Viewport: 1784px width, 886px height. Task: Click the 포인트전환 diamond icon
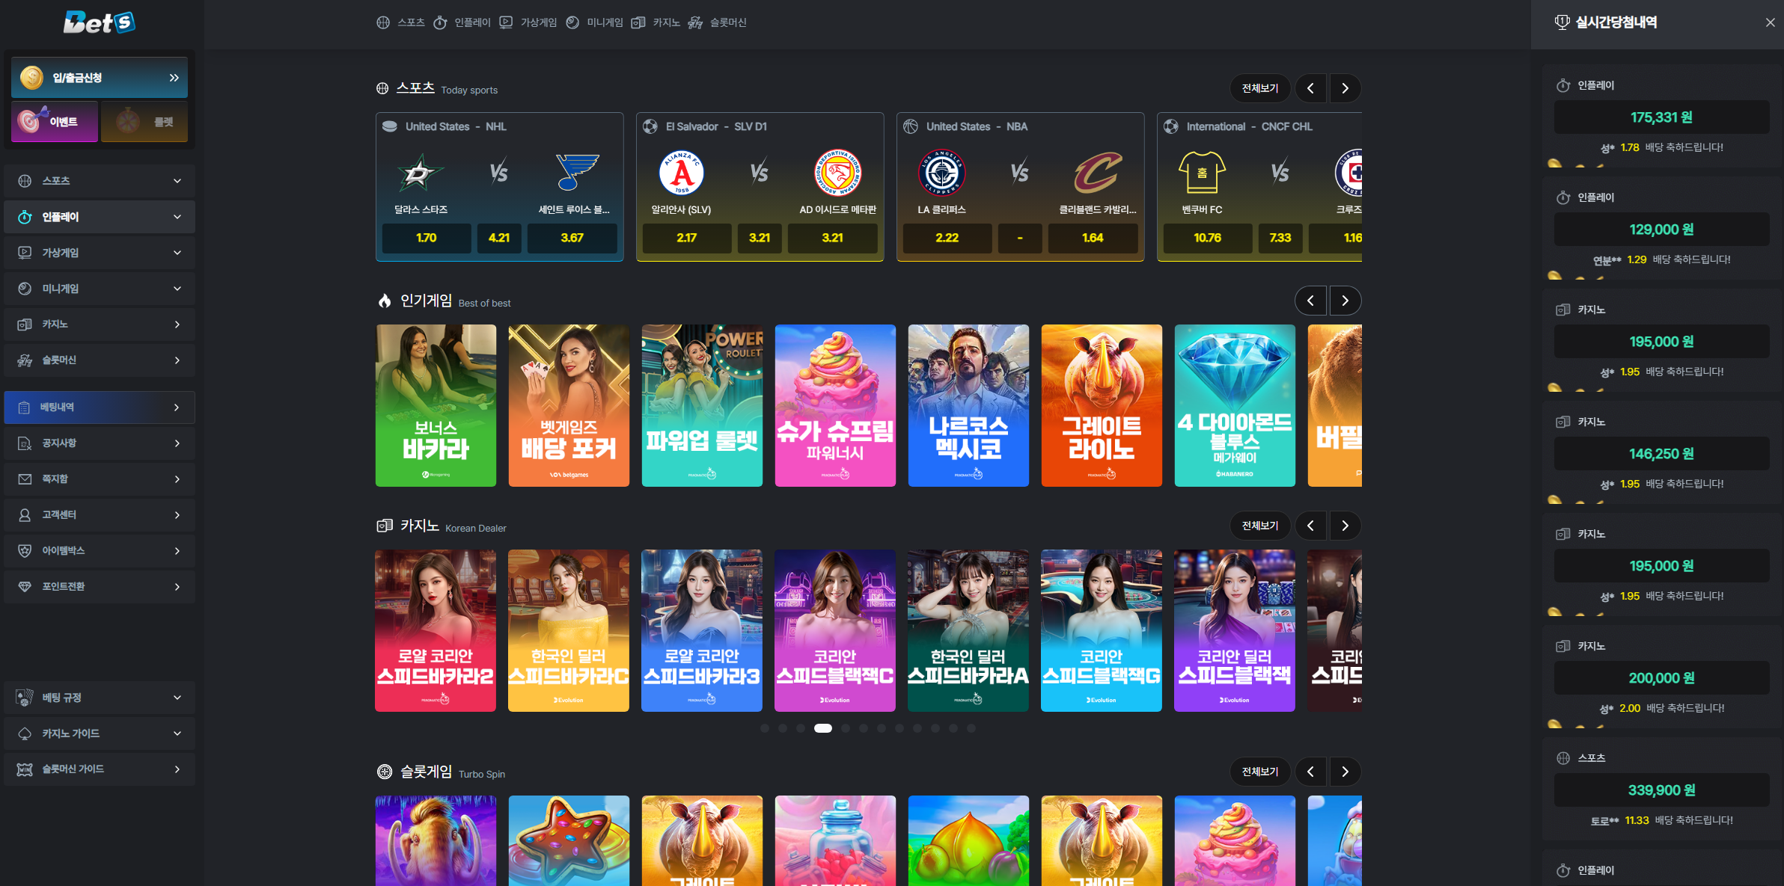coord(25,586)
